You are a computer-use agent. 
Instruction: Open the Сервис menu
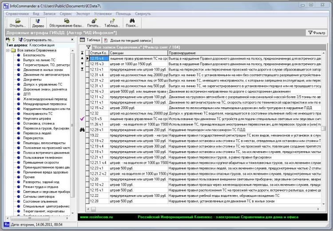(66, 14)
